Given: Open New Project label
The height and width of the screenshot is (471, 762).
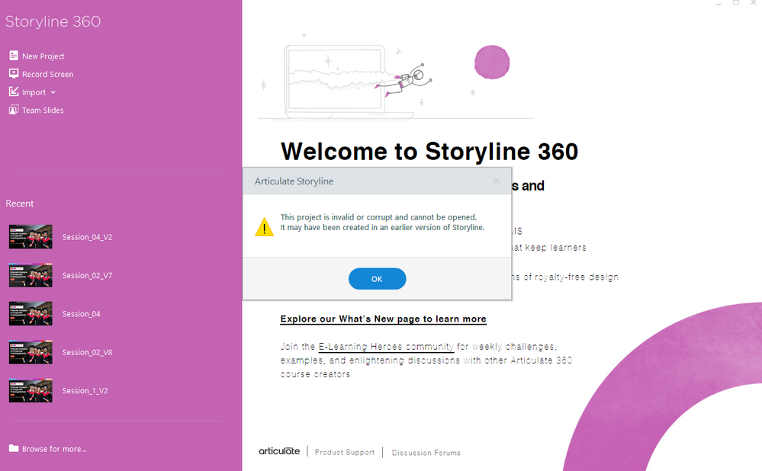Looking at the screenshot, I should pyautogui.click(x=43, y=56).
